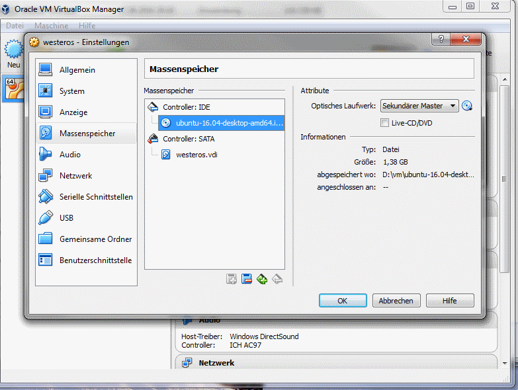Screen dimensions: 518x390
Task: Click the serial port connector icon
Action: pyautogui.click(x=45, y=196)
